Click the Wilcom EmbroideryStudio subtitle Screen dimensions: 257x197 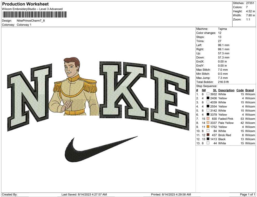tap(32, 9)
